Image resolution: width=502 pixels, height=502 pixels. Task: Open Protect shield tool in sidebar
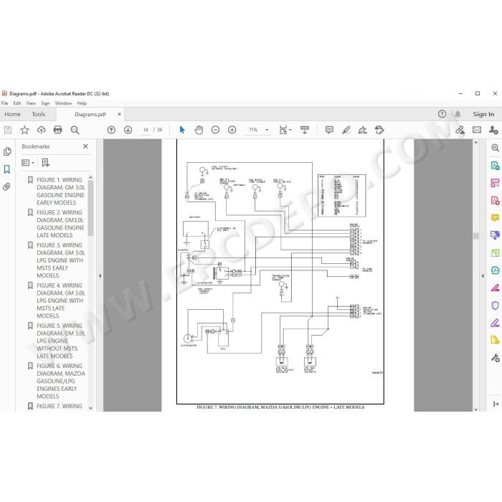tap(495, 306)
